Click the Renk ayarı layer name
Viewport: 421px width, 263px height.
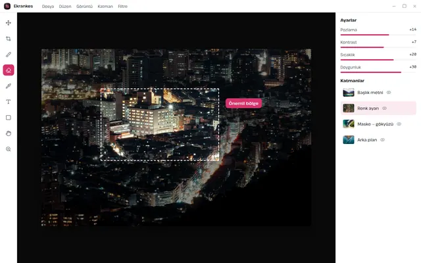click(368, 108)
